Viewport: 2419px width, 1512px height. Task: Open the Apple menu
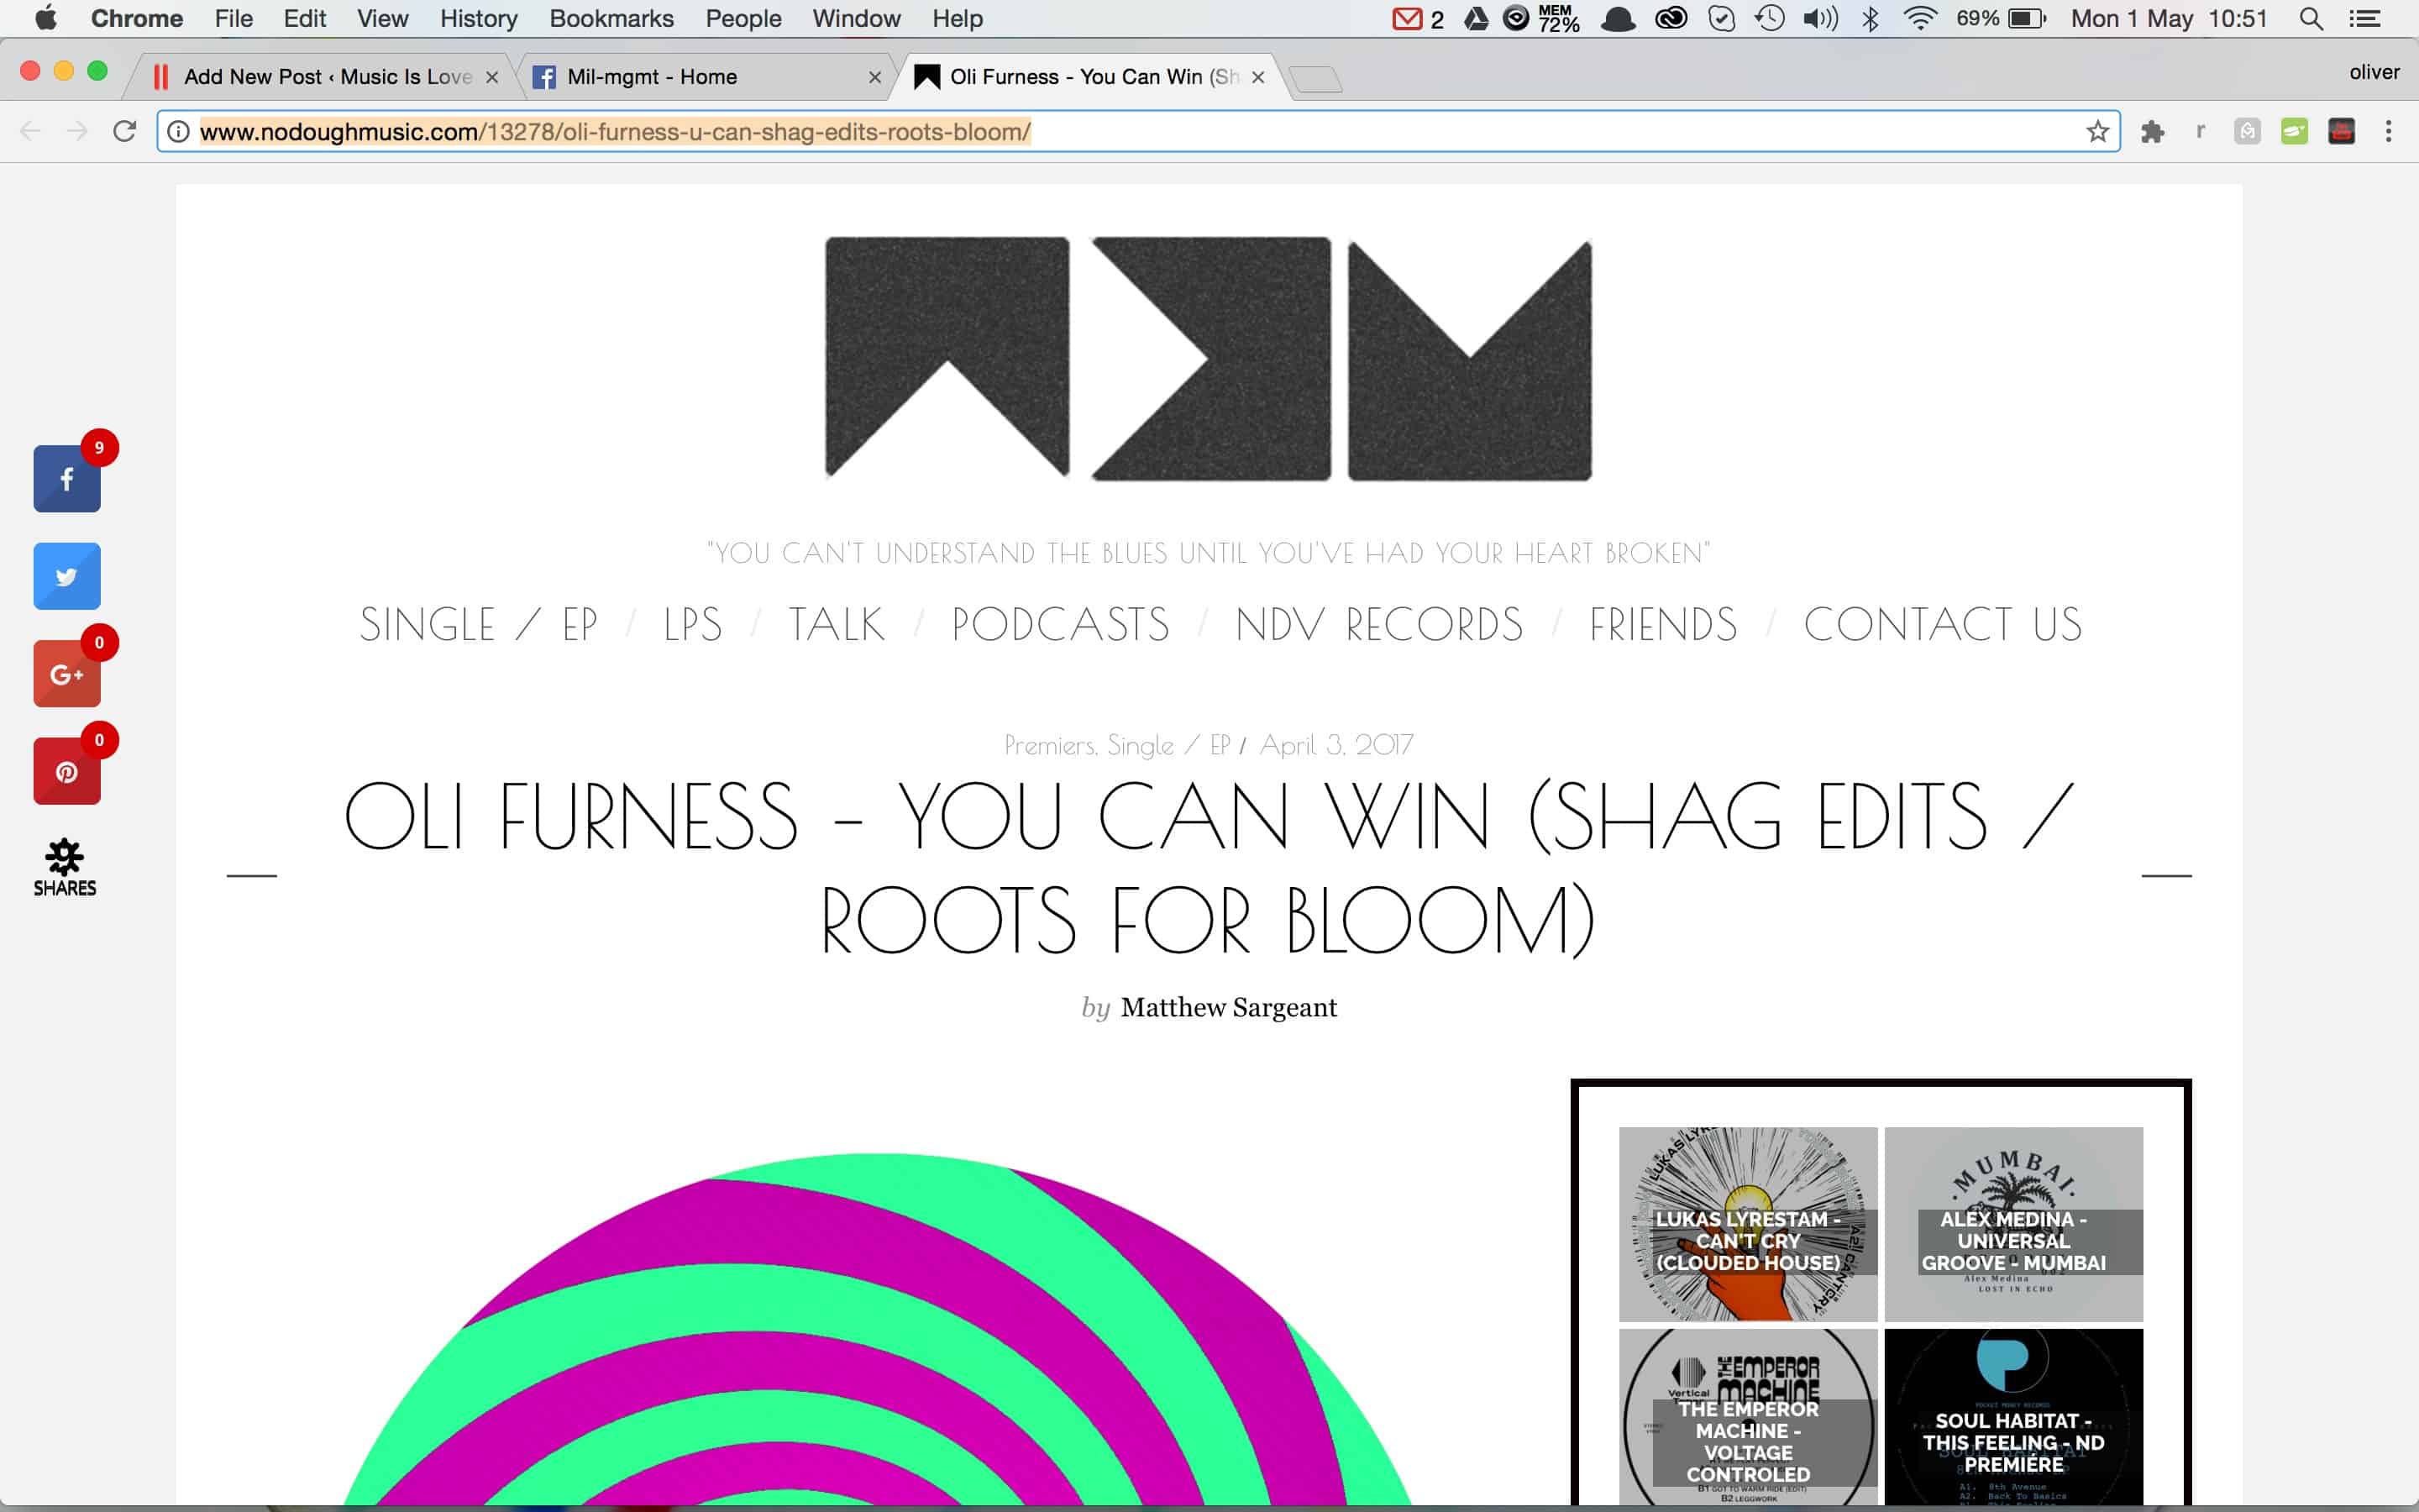coord(46,18)
